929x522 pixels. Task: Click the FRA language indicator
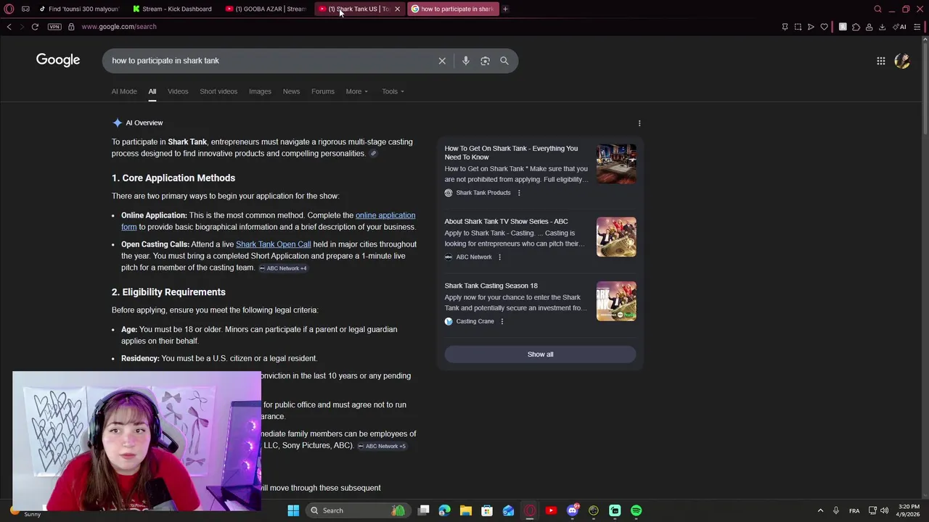(x=854, y=510)
